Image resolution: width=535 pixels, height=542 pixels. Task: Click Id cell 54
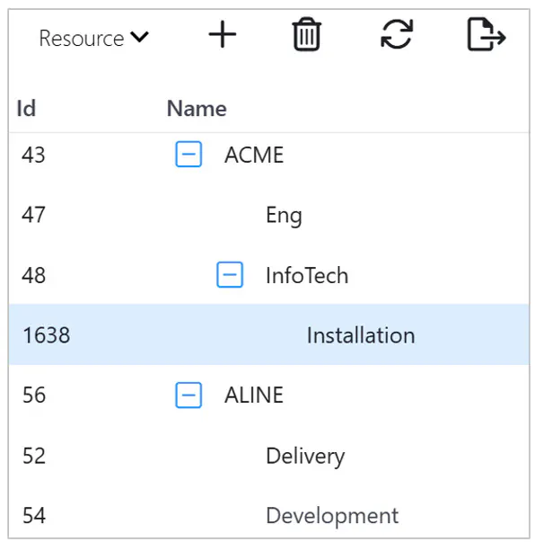pyautogui.click(x=34, y=515)
